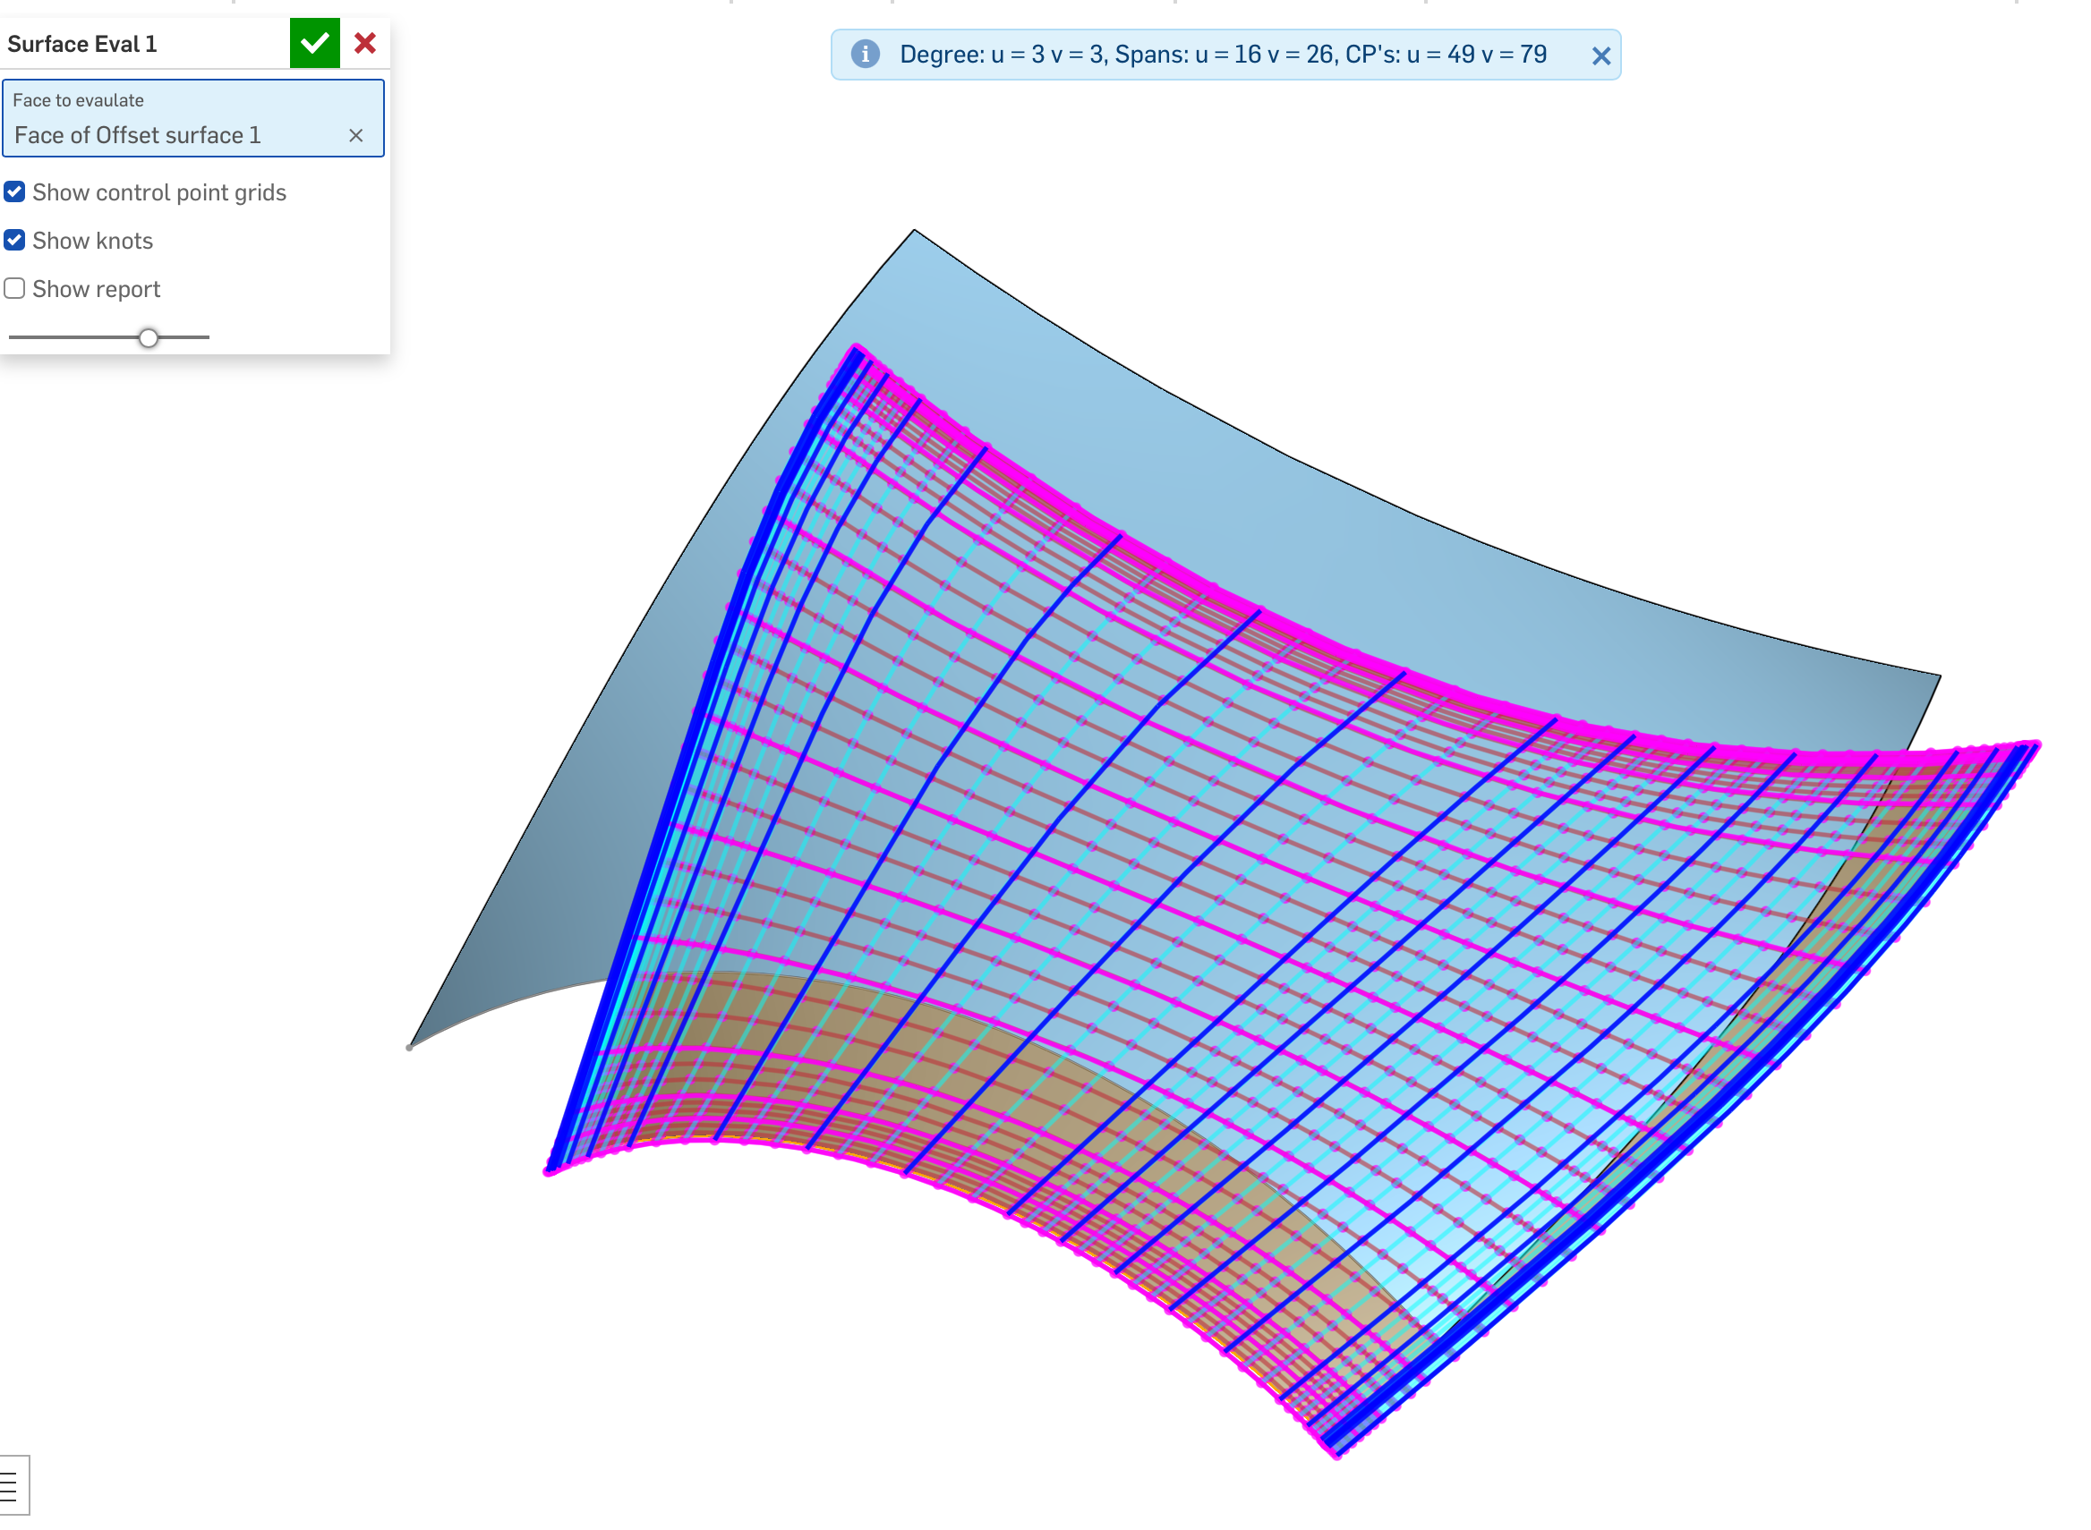Viewport: 2091px width, 1530px height.
Task: Remove Face of Offset surface 1 selection
Action: (355, 135)
